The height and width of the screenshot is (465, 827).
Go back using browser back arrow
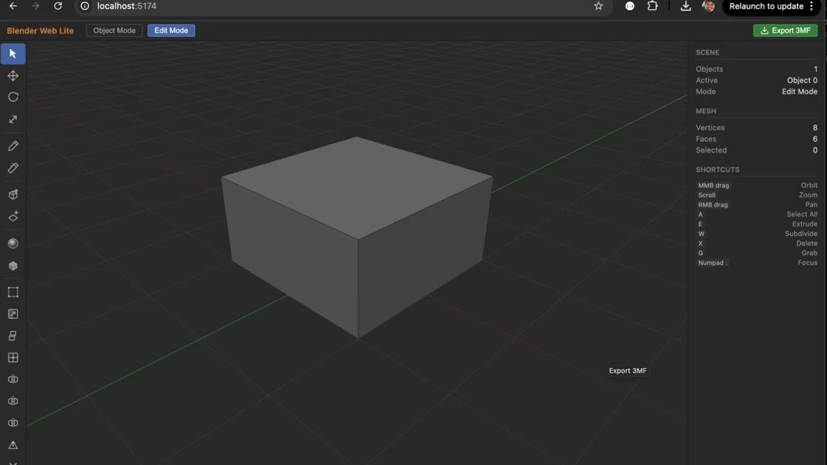pyautogui.click(x=13, y=6)
